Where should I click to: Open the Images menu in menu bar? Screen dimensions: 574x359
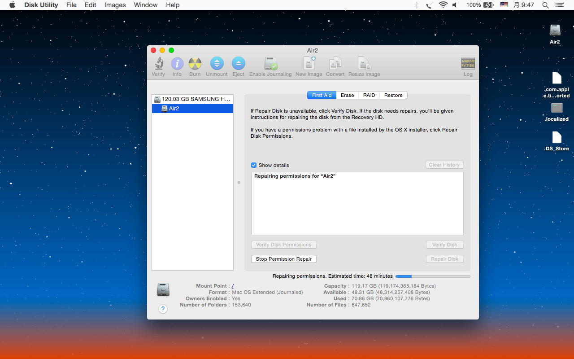pyautogui.click(x=115, y=5)
